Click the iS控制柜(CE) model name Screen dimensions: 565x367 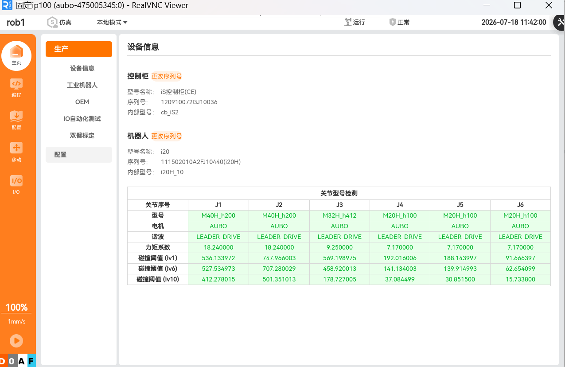pos(179,92)
